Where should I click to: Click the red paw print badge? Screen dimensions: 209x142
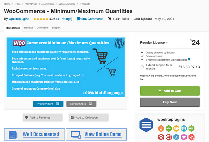pos(161,137)
